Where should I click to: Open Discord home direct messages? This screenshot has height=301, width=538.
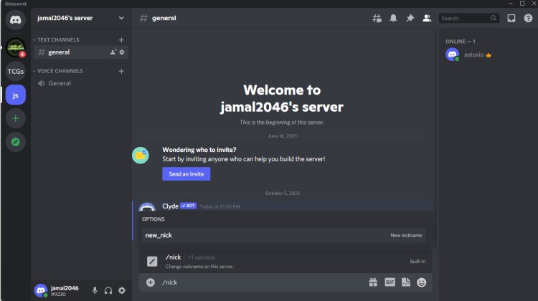(16, 19)
